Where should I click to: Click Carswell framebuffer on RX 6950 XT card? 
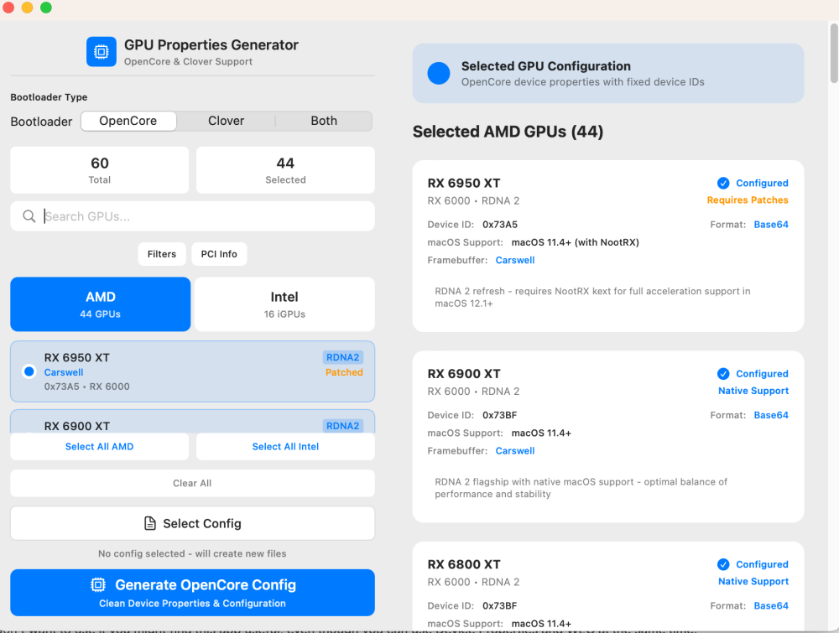(x=515, y=261)
